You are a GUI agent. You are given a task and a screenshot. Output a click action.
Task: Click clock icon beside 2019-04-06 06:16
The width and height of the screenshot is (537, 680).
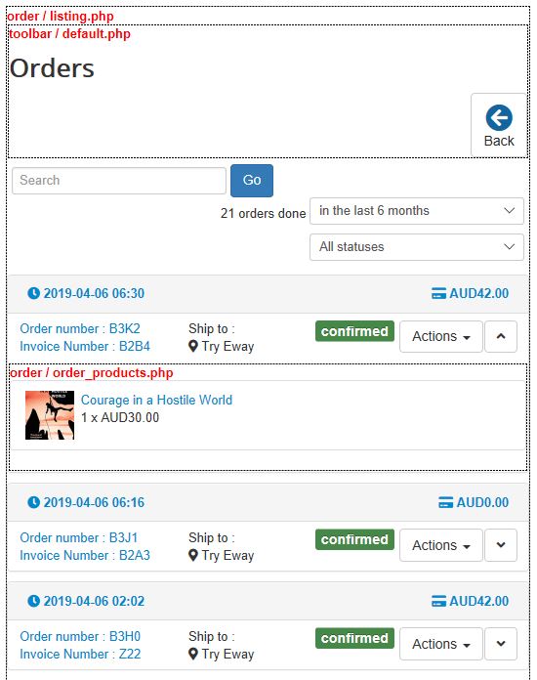33,502
